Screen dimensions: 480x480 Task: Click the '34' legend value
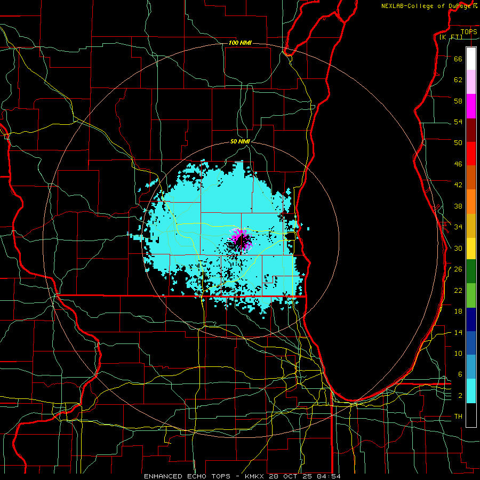(x=458, y=227)
